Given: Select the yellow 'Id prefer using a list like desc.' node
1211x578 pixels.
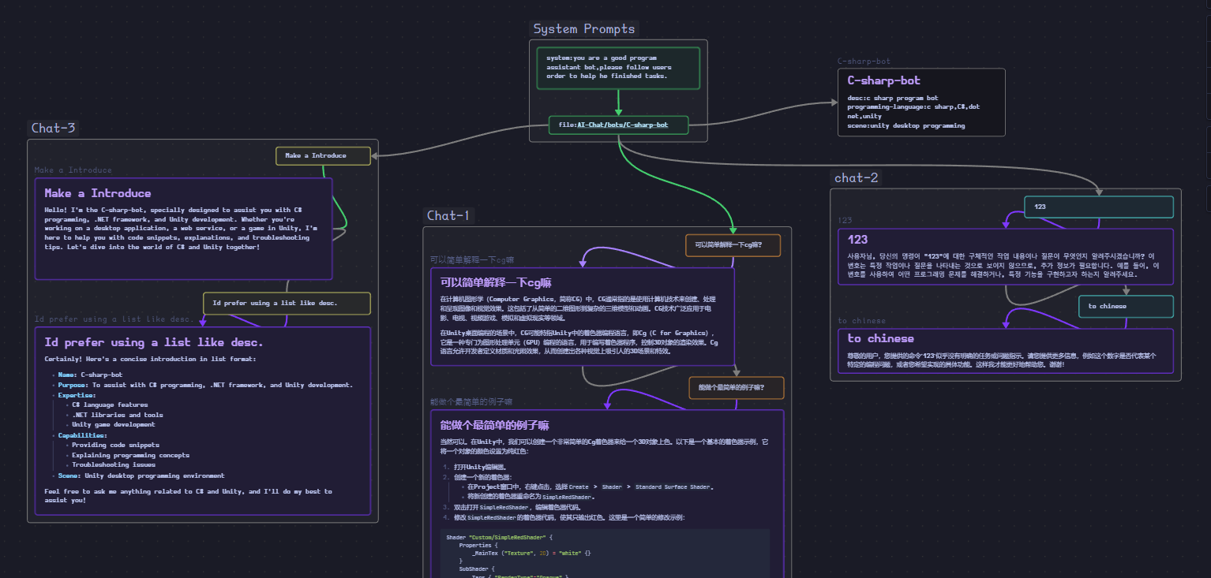Looking at the screenshot, I should tap(287, 303).
